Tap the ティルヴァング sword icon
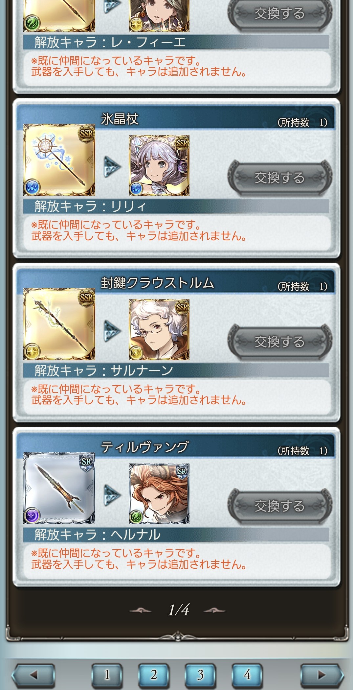This screenshot has width=353, height=690. [x=59, y=488]
